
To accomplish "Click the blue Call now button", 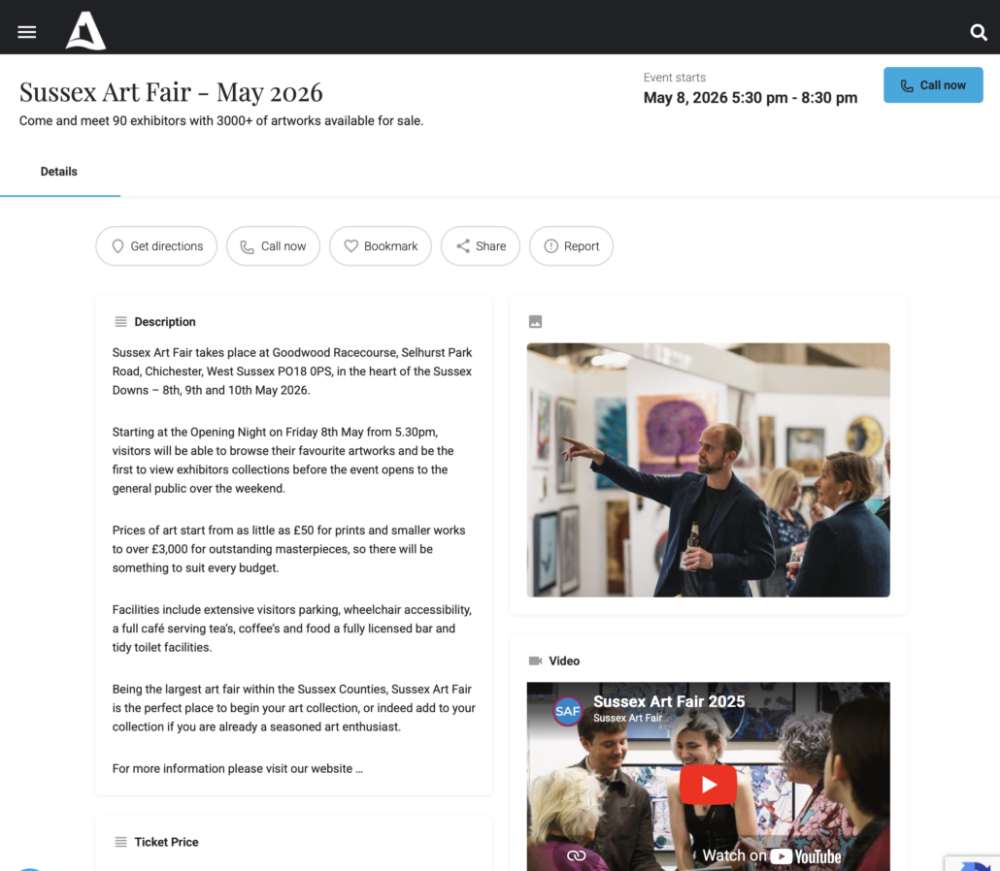I will click(x=933, y=84).
